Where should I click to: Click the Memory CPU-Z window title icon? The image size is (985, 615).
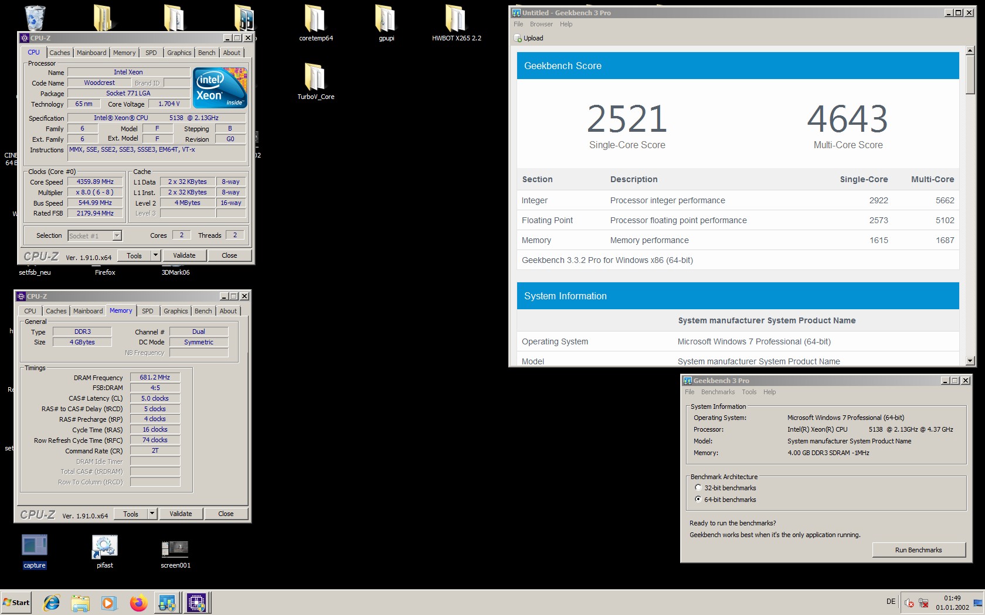click(21, 296)
